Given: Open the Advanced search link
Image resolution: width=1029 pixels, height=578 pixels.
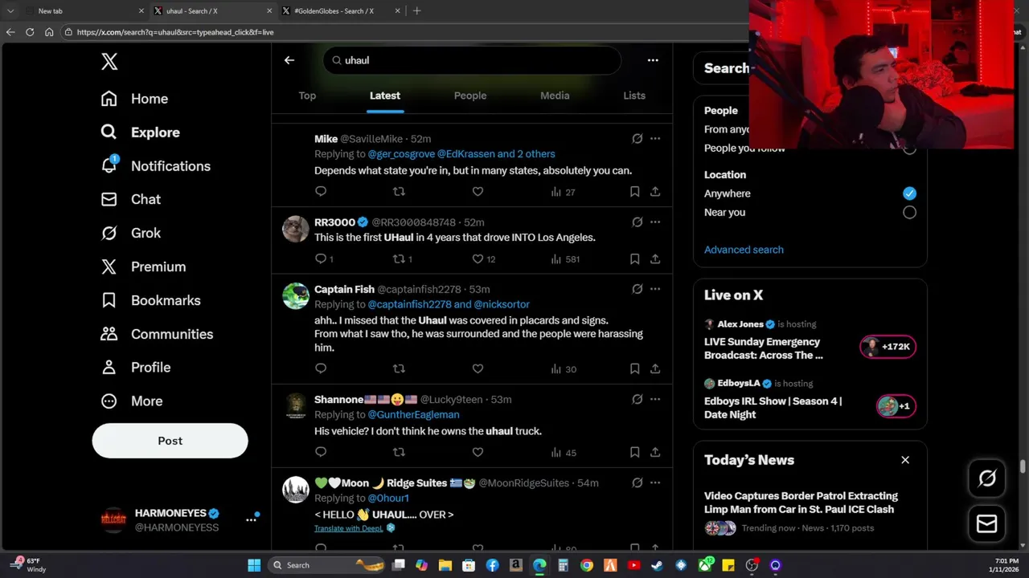Looking at the screenshot, I should point(744,250).
